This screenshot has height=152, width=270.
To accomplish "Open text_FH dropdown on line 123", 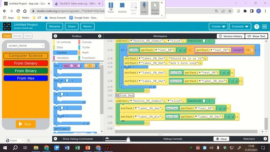I will (x=196, y=108).
